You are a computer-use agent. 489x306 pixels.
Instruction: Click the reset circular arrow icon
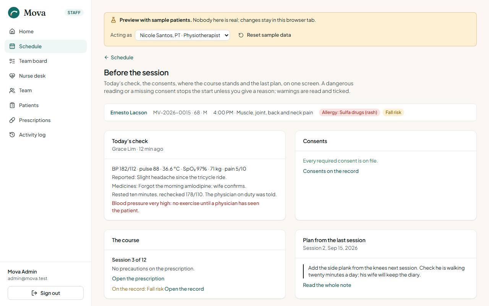(x=241, y=35)
